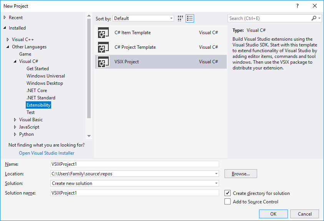This screenshot has width=324, height=221.
Task: Select the C# Item Template text
Action: coord(133,33)
